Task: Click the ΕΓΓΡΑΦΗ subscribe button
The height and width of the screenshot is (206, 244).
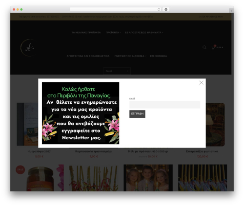Action: 137,114
